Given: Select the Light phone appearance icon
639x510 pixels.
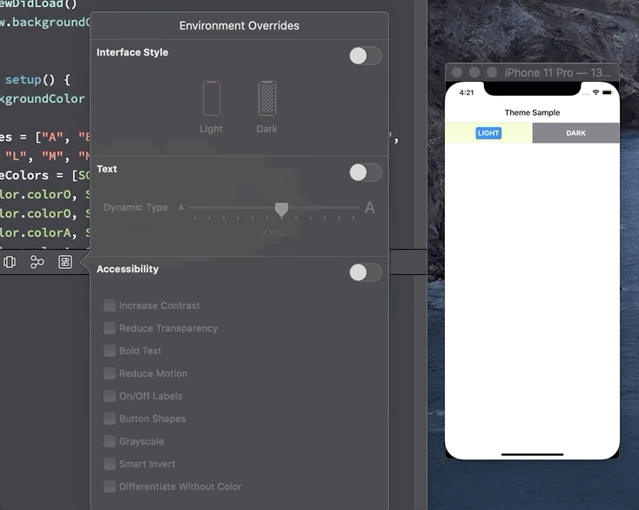Looking at the screenshot, I should (212, 98).
